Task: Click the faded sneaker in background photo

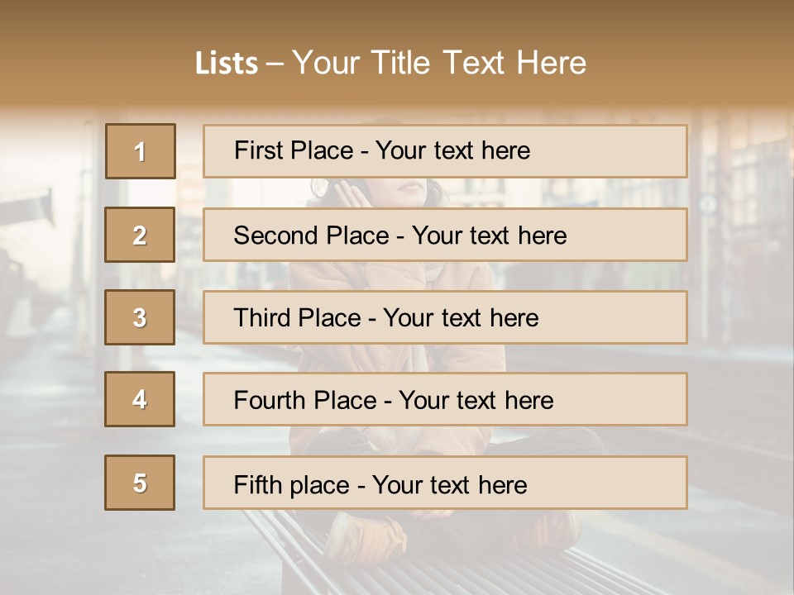Action: (x=364, y=541)
